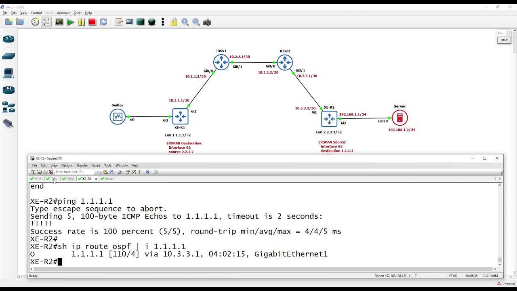Screen dimensions: 517x291
Task: Reload all nodes icon in GNS3 toolbar
Action: tap(104, 22)
